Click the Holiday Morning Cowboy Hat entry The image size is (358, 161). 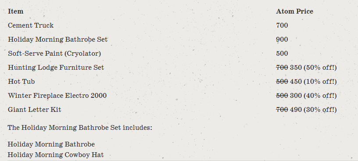(56, 155)
